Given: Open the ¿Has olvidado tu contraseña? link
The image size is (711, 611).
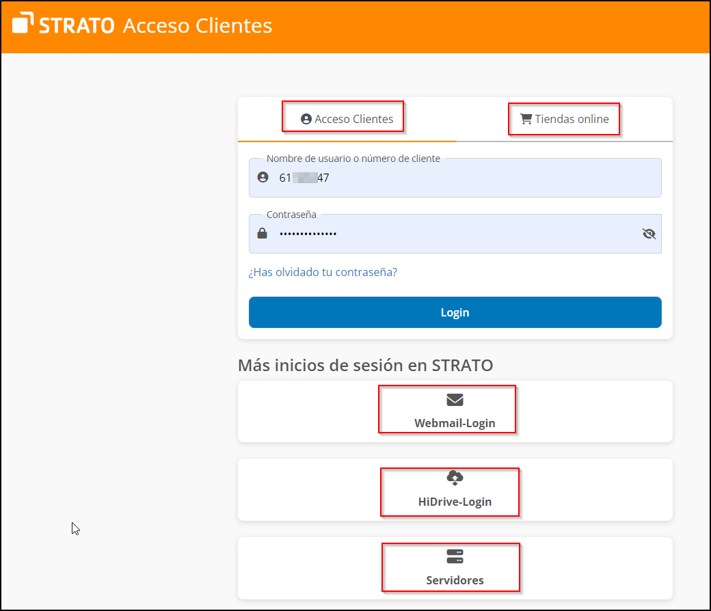Looking at the screenshot, I should point(323,272).
